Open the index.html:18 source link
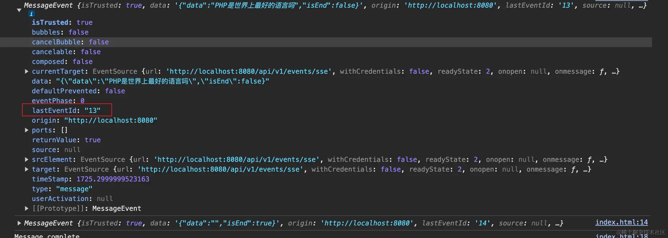This screenshot has width=668, height=238. (621, 236)
